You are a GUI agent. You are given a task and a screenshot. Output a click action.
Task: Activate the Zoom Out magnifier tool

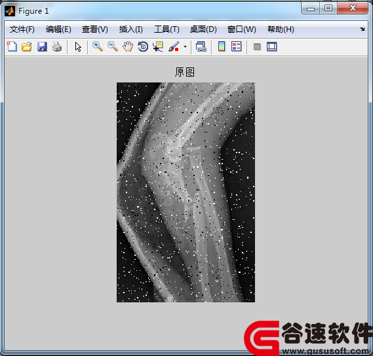coord(113,46)
